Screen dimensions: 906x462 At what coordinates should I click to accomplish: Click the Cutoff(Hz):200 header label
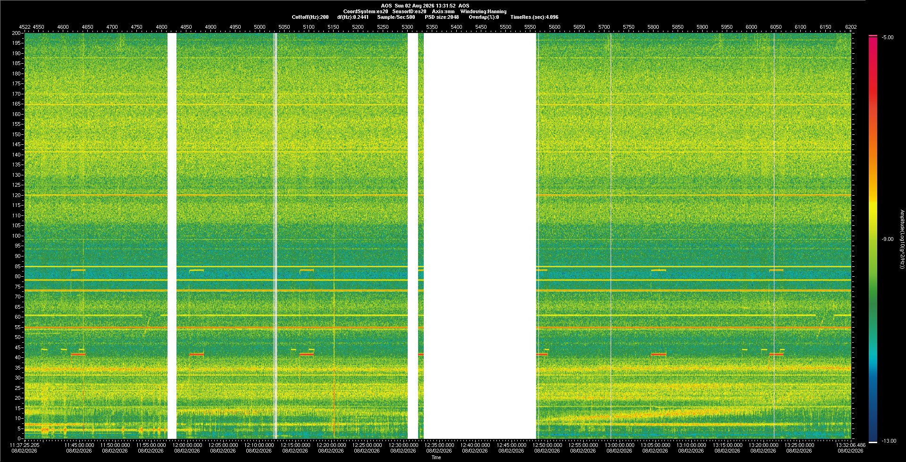pyautogui.click(x=310, y=17)
